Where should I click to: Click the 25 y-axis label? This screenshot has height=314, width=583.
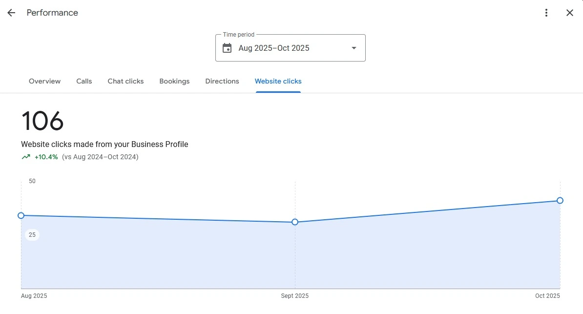32,235
